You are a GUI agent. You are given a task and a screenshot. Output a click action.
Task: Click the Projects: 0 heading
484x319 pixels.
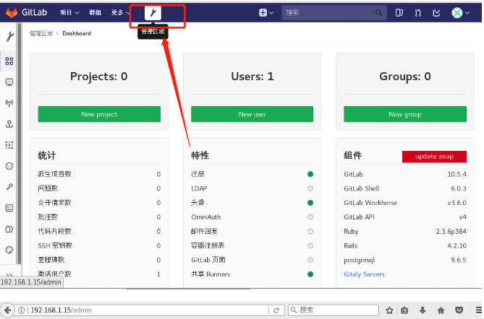[99, 77]
